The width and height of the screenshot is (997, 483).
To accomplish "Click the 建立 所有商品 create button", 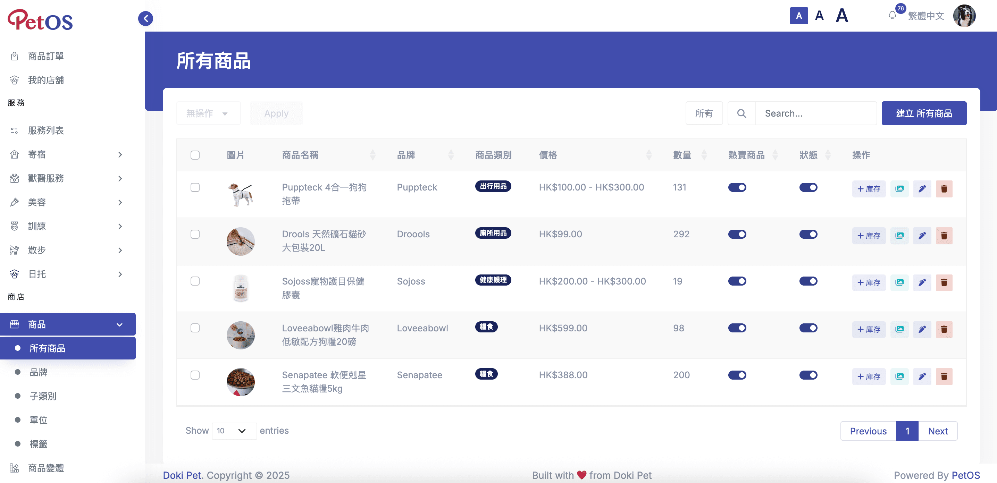I will pyautogui.click(x=924, y=113).
